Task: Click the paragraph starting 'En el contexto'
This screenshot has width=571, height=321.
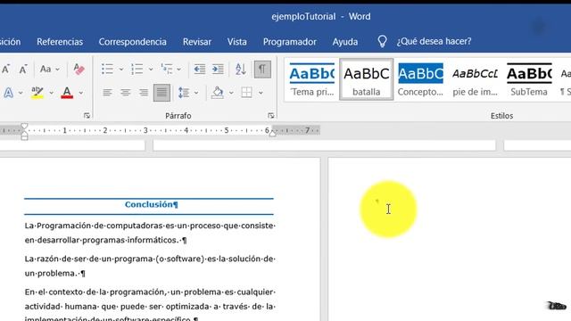Action: tap(150, 305)
